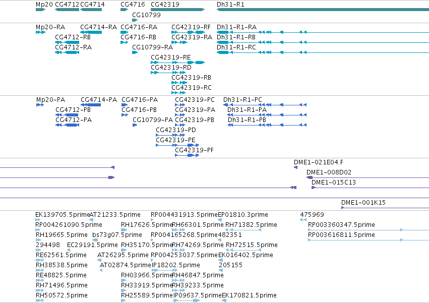Select EST RH50572.5prime

pyautogui.click(x=62, y=295)
